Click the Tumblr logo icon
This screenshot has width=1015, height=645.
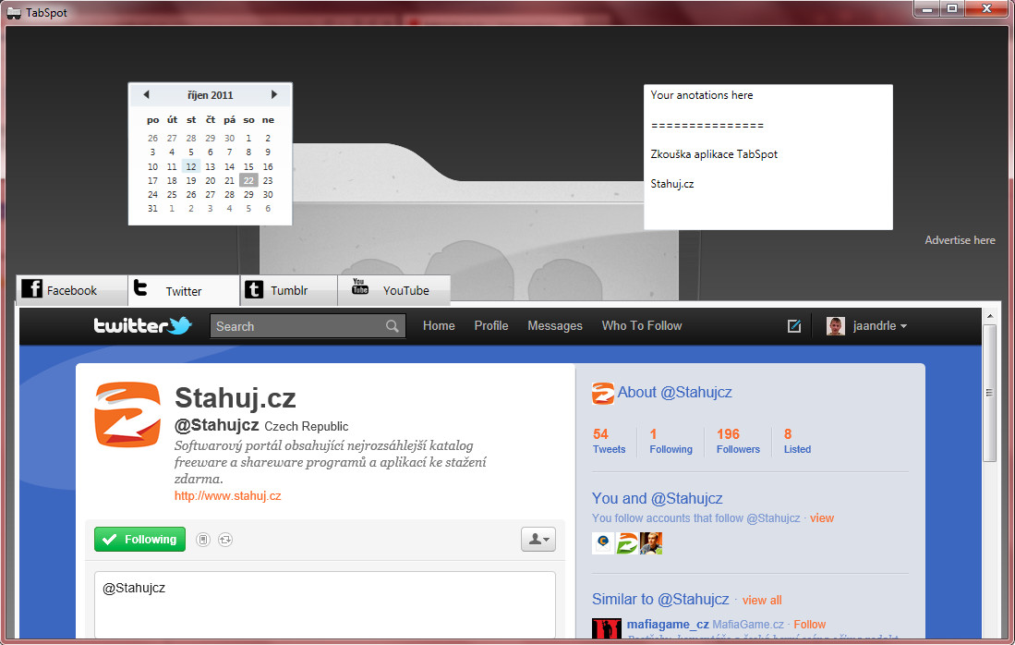[x=254, y=289]
